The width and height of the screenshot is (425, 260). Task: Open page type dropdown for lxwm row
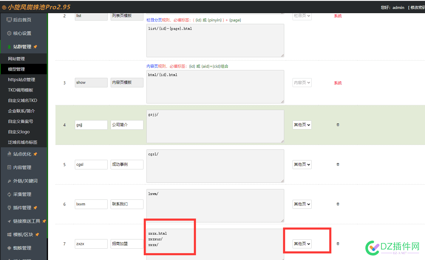tap(302, 204)
